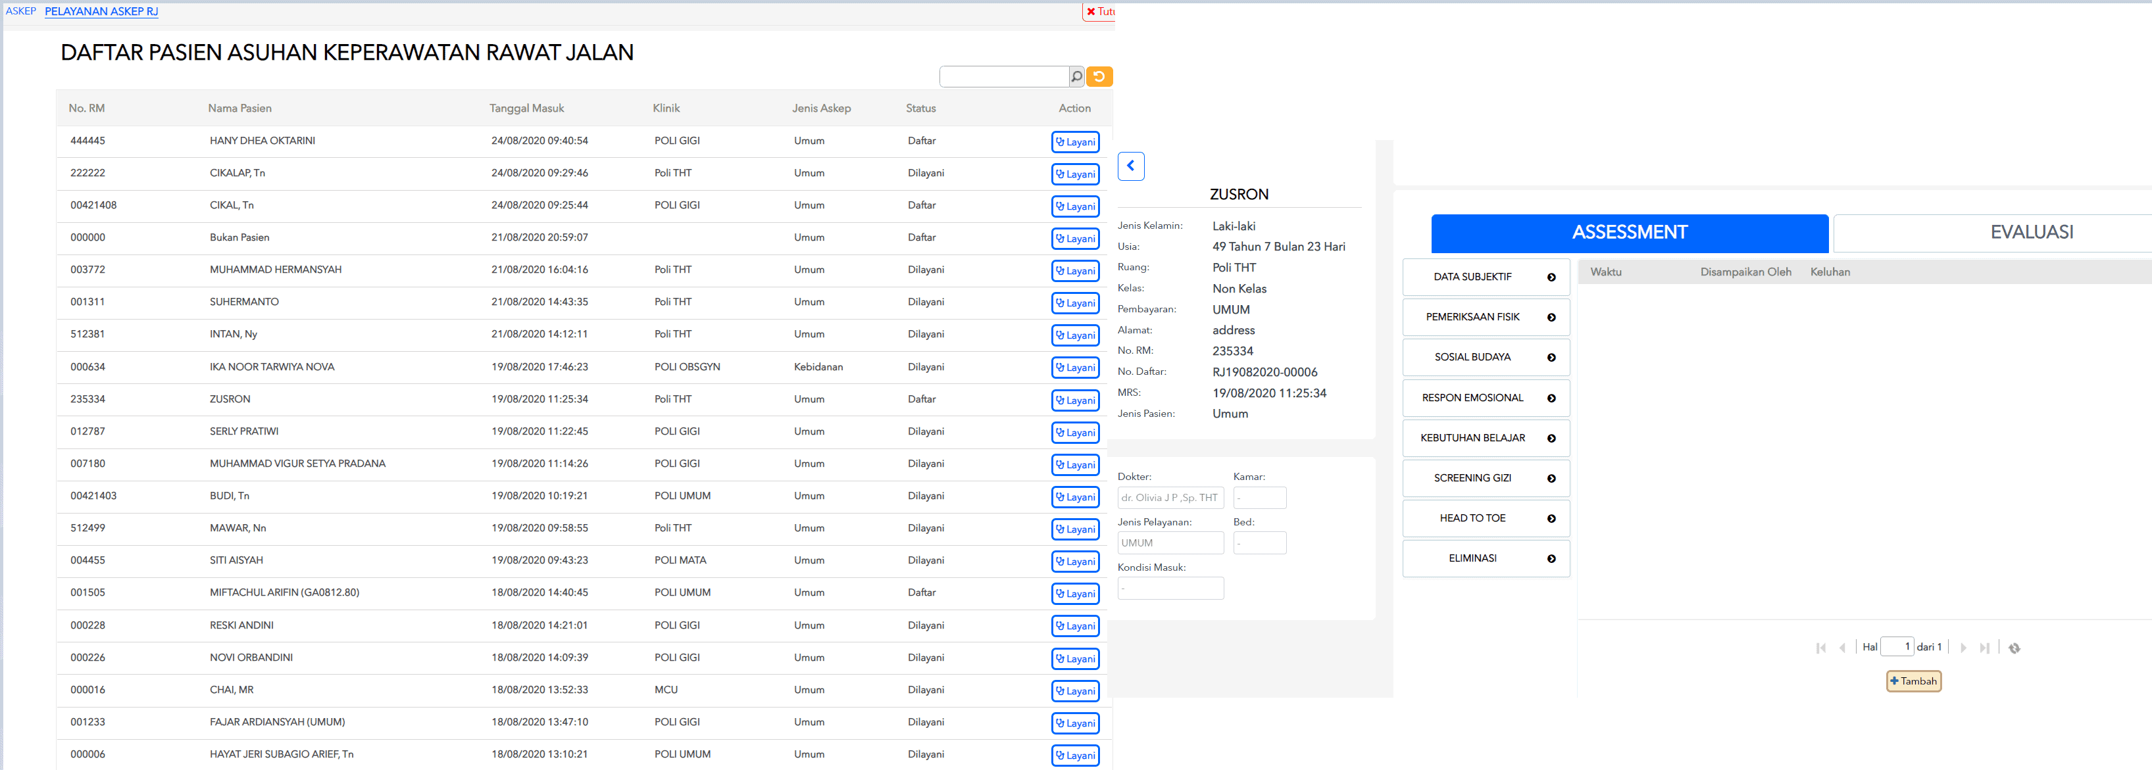The image size is (2152, 770).
Task: Click Layani for MUHAMMAD HERMANSYAH
Action: (x=1074, y=272)
